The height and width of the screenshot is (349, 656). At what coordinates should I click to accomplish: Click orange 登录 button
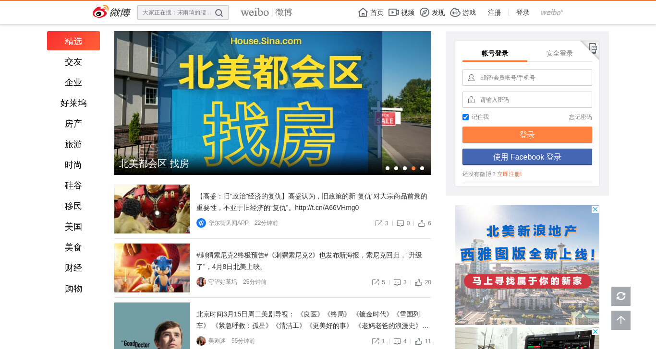[x=527, y=135]
